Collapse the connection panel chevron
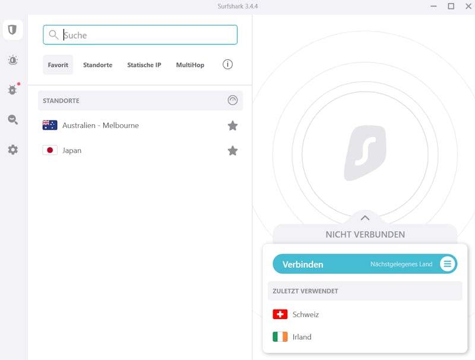 365,218
